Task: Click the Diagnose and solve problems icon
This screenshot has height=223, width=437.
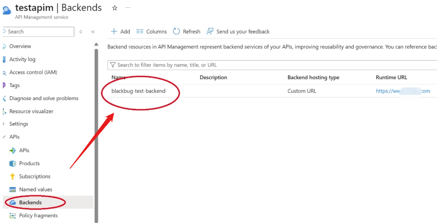Action: [4, 98]
